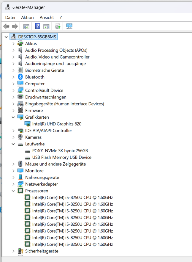
Task: Select Computer label in tree
Action: point(35,84)
